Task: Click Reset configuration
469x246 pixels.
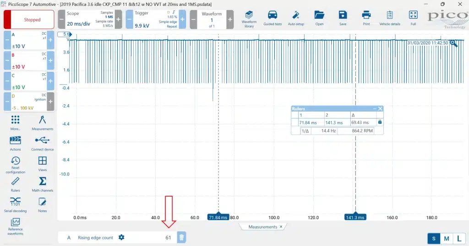Action: click(15, 165)
